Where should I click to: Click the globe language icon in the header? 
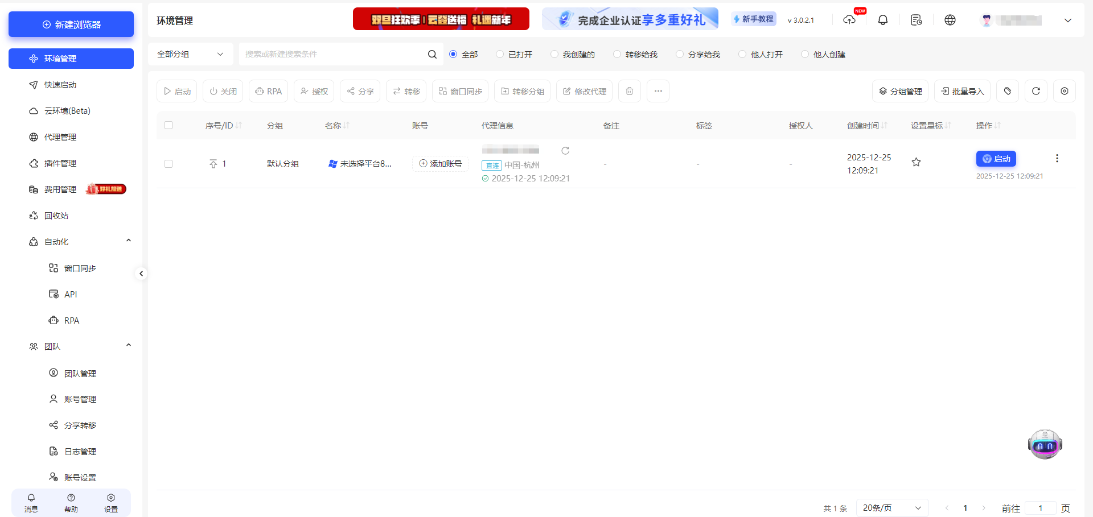(x=950, y=19)
